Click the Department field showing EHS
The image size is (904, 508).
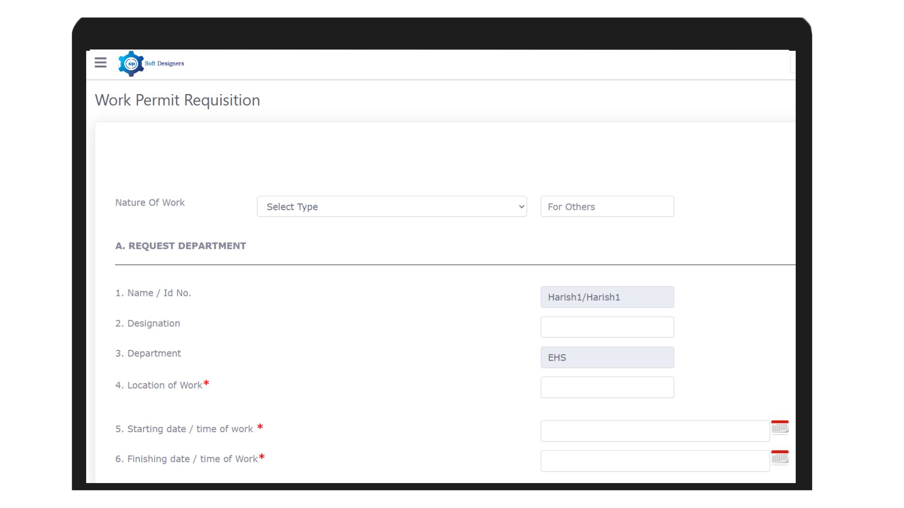607,357
